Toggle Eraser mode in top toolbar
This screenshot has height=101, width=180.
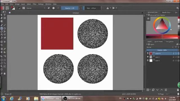click(x=49, y=8)
